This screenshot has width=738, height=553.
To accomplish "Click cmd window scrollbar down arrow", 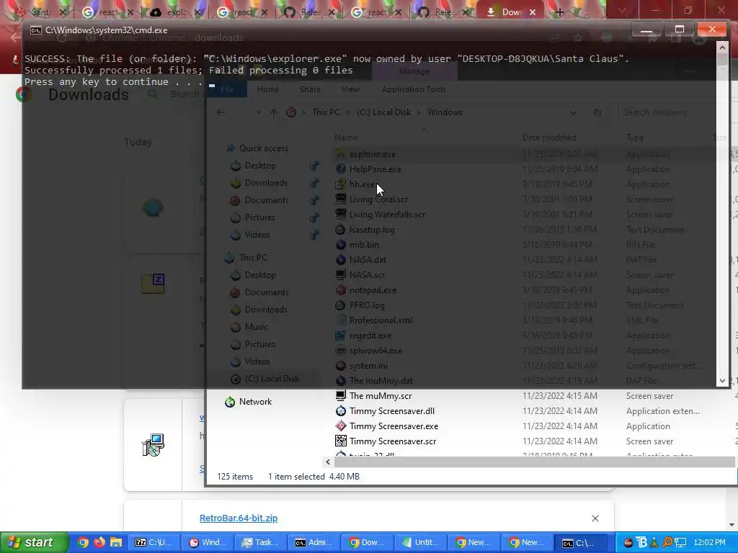I will (x=722, y=381).
